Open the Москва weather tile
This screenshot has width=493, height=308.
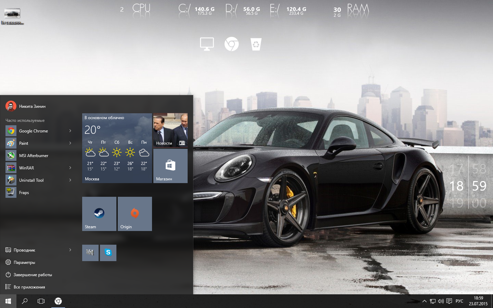coord(117,148)
